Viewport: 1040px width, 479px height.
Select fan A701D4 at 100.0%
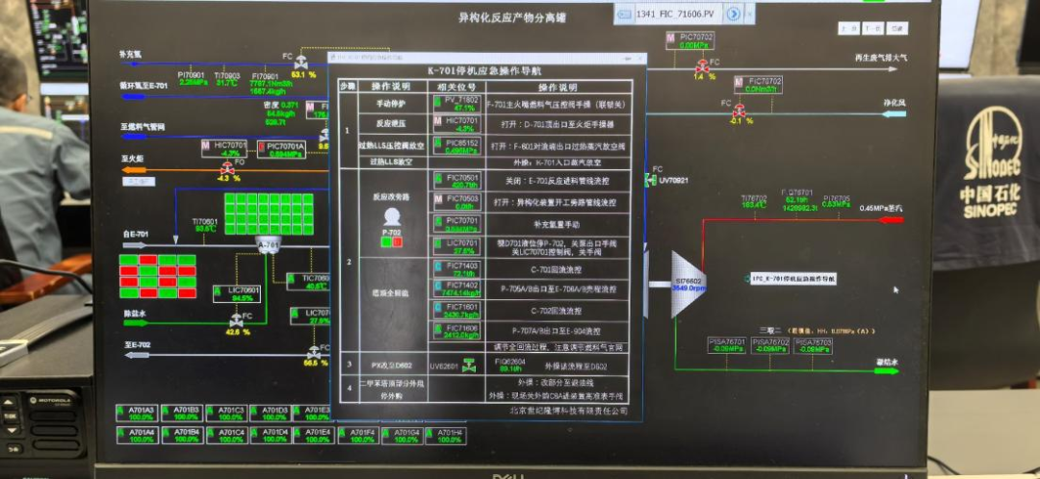pyautogui.click(x=271, y=436)
